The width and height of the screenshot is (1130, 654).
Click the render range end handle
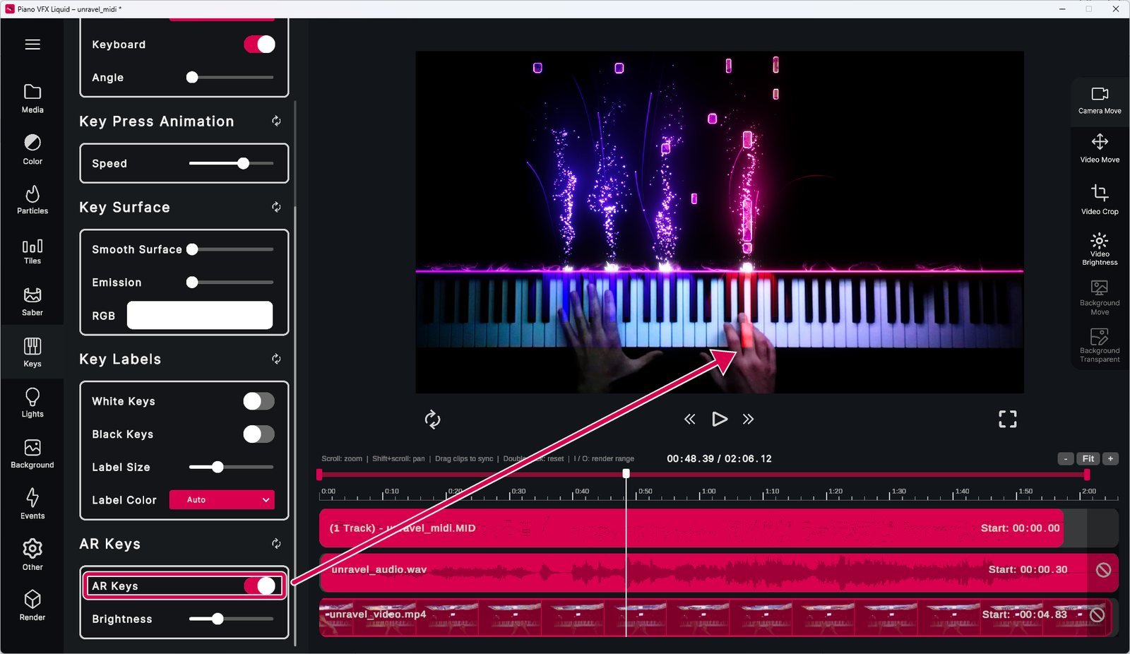tap(1087, 475)
